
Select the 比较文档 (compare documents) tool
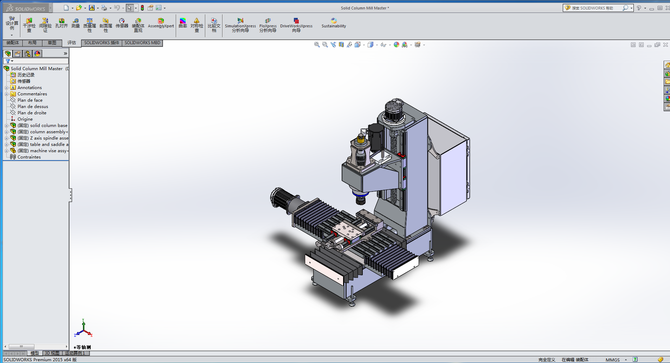(x=214, y=25)
